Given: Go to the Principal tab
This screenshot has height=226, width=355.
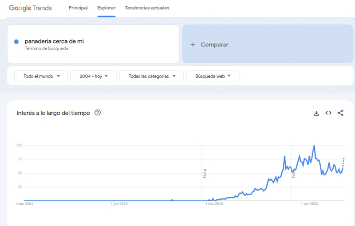Looking at the screenshot, I should [78, 8].
